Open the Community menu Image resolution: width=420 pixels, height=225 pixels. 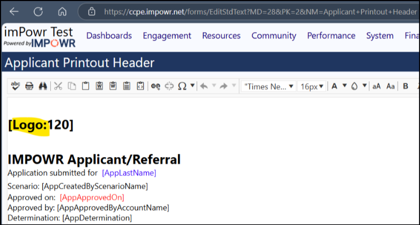tap(274, 35)
